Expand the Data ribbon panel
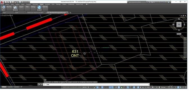 point(27,8)
